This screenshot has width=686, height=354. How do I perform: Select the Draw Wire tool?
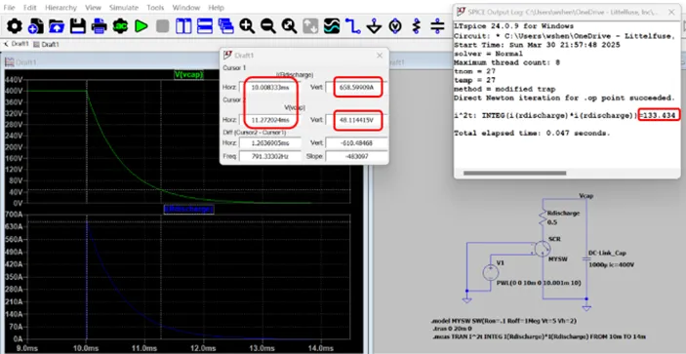pos(352,26)
